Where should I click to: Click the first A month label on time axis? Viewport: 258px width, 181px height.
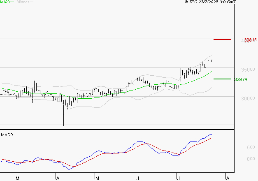click(58, 179)
